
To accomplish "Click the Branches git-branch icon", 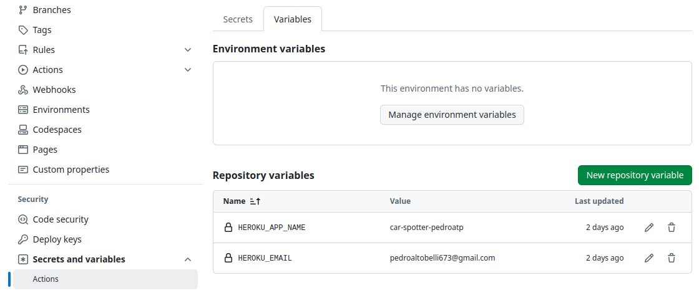I will click(22, 10).
